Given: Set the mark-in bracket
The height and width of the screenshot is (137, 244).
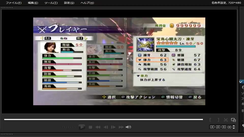Looking at the screenshot, I should [210, 120].
